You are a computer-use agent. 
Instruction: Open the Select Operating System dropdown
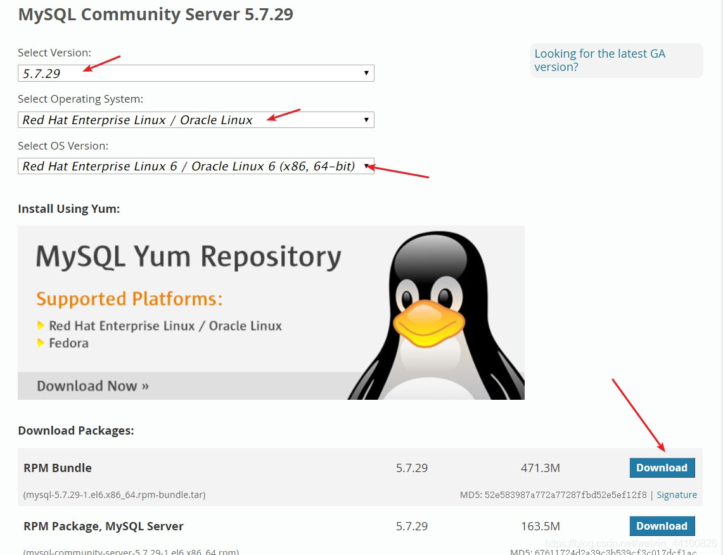point(196,120)
